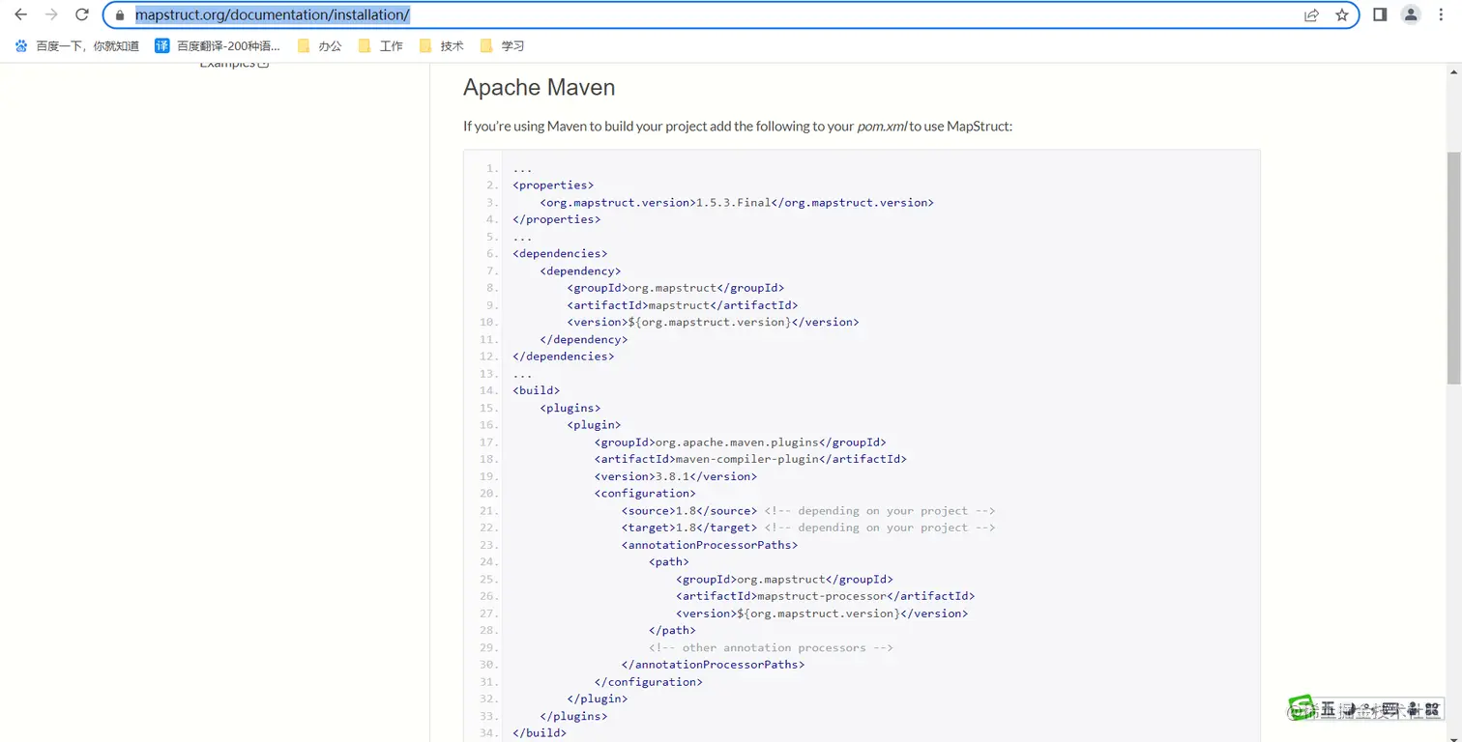
Task: View site security lock info
Action: click(x=120, y=15)
